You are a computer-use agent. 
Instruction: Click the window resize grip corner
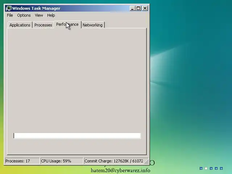pyautogui.click(x=146, y=162)
